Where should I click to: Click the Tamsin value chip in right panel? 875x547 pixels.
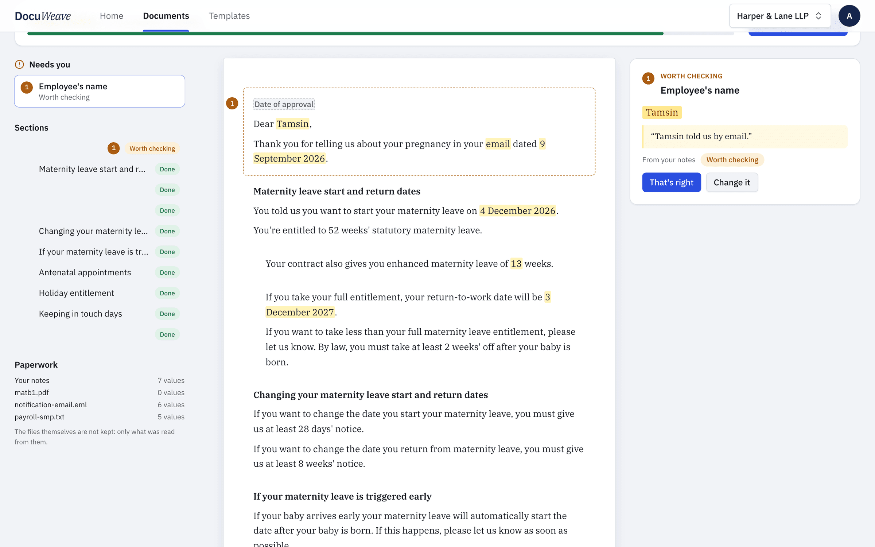coord(662,112)
